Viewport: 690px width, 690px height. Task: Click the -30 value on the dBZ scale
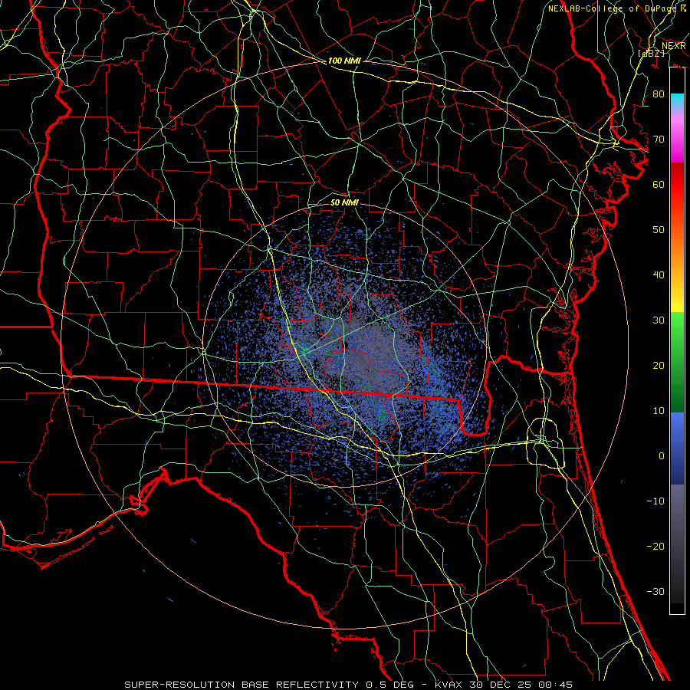(655, 592)
